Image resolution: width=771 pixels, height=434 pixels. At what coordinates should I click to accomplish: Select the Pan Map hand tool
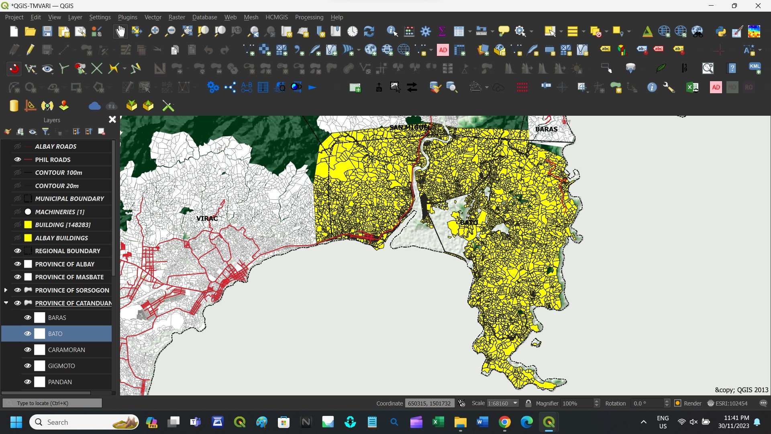click(x=120, y=31)
